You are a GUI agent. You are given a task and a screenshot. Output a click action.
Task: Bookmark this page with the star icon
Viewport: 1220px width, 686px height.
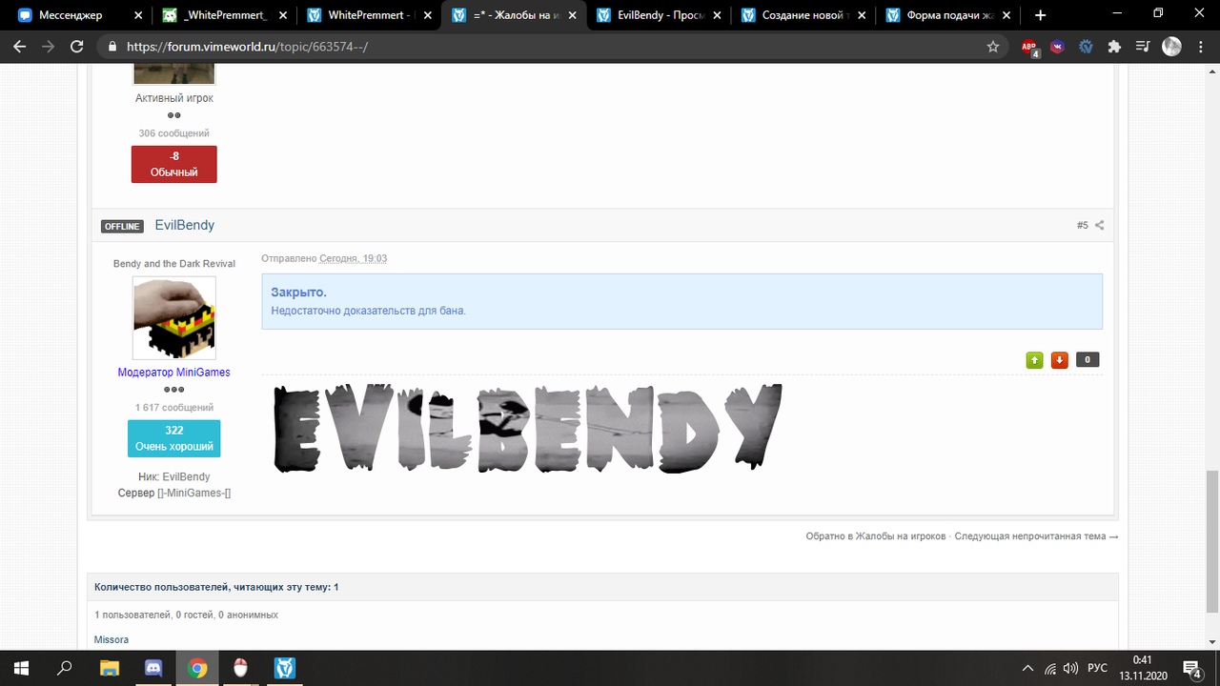point(993,46)
